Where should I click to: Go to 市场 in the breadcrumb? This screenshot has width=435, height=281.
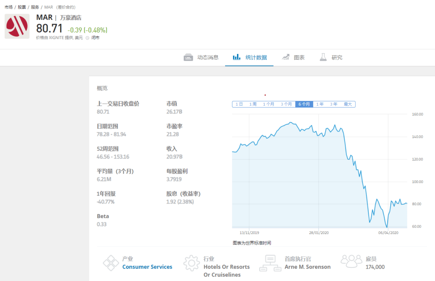coord(8,7)
